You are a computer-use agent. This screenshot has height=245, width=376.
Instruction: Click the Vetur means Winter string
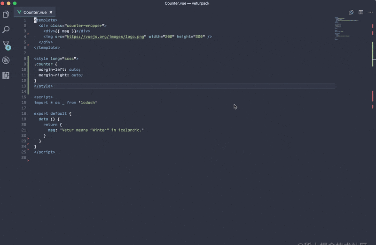pyautogui.click(x=102, y=130)
